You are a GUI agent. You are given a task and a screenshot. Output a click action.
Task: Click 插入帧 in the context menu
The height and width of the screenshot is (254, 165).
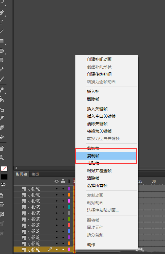coord(93,92)
